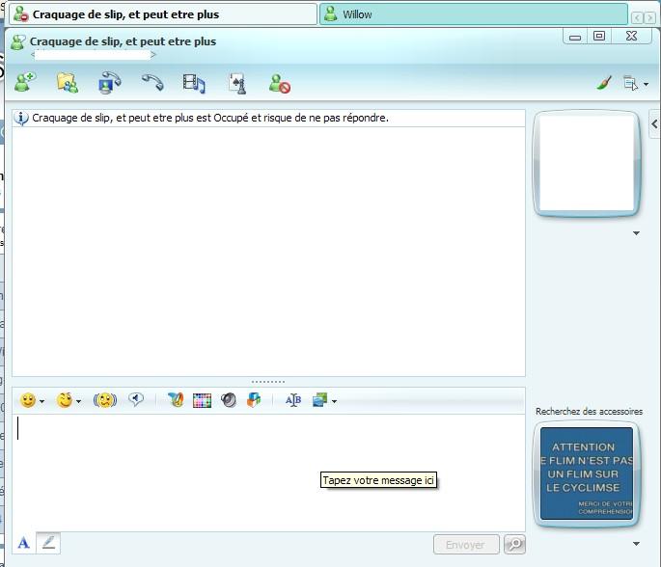Open my display picture options arrow
661x567 pixels.
[637, 544]
